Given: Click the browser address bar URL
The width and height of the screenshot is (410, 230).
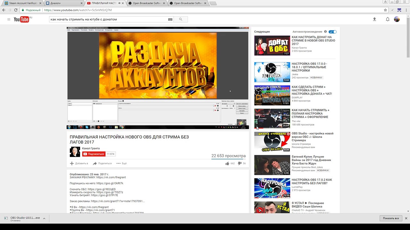Looking at the screenshot, I should click(x=78, y=10).
